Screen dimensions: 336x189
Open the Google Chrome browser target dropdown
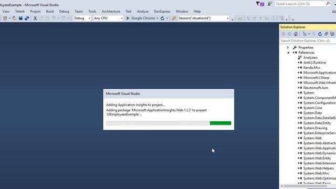[x=157, y=18]
